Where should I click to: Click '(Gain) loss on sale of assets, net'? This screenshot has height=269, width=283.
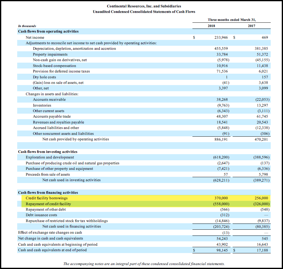pos(58,83)
